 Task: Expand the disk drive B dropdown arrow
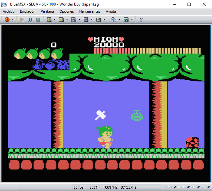point(92,20)
